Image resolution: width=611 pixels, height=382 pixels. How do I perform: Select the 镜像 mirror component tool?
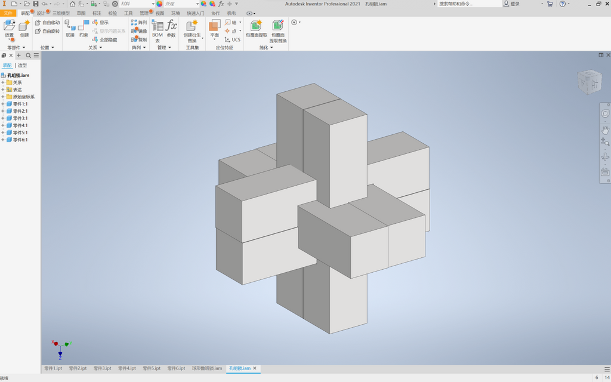139,31
